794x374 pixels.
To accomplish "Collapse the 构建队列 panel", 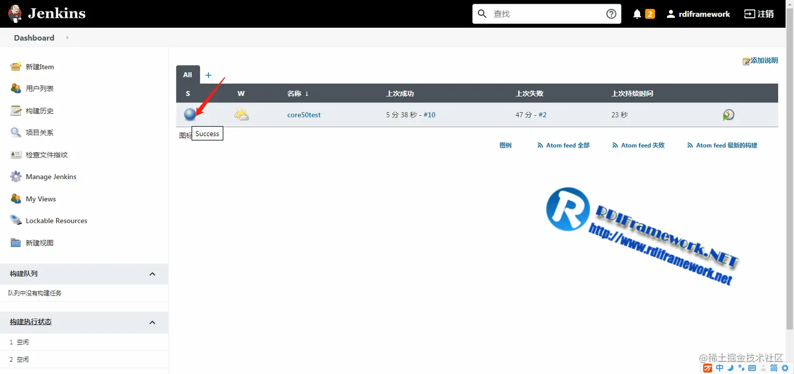I will 152,274.
